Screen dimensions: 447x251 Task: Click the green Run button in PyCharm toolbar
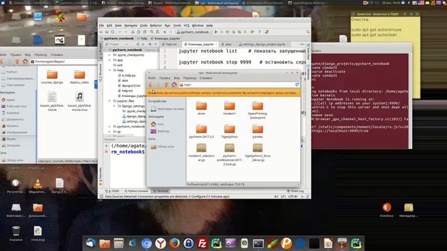pos(216,32)
